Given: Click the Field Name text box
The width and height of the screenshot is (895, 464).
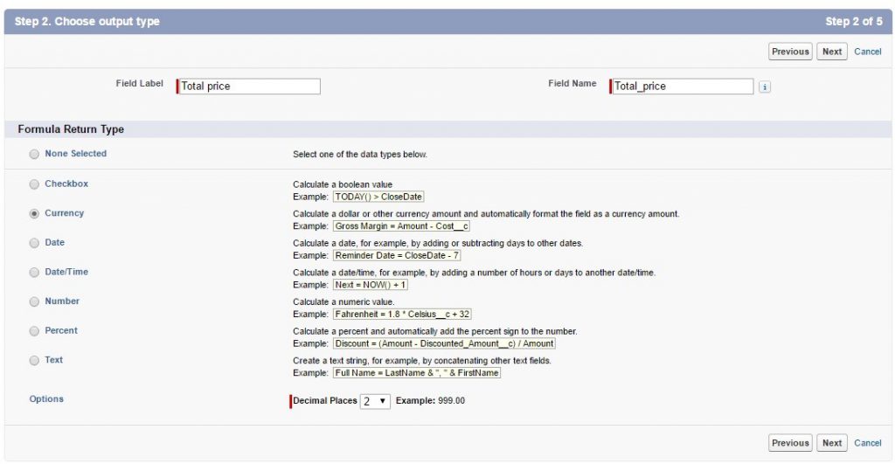Looking at the screenshot, I should [682, 87].
